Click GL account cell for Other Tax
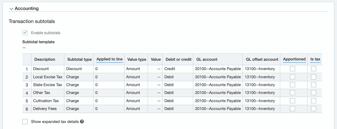This screenshot has height=129, width=337. [218, 93]
